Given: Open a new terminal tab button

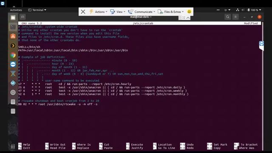Looking at the screenshot, I should [x=23, y=17].
